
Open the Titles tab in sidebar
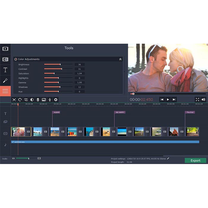click(5, 70)
